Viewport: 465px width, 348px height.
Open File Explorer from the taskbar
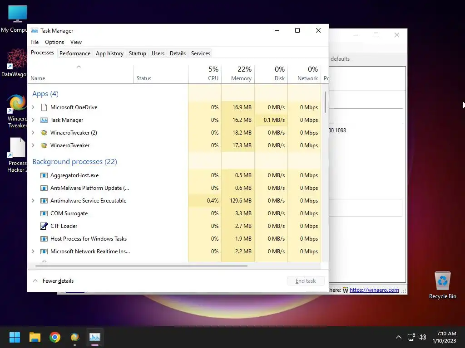[x=35, y=337]
